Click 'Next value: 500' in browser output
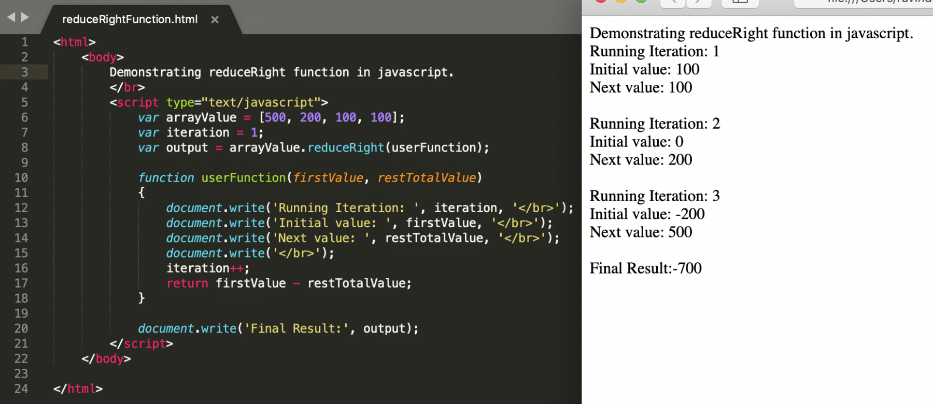Viewport: 933px width, 404px height. click(x=641, y=232)
